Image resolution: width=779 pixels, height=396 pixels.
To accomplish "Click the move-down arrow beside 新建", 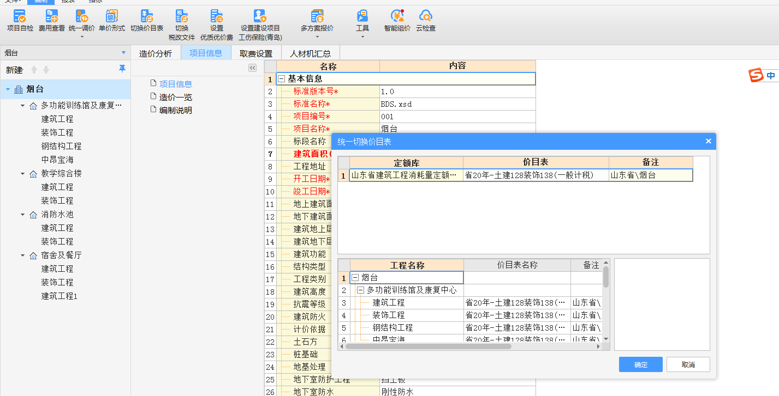I will pyautogui.click(x=46, y=70).
